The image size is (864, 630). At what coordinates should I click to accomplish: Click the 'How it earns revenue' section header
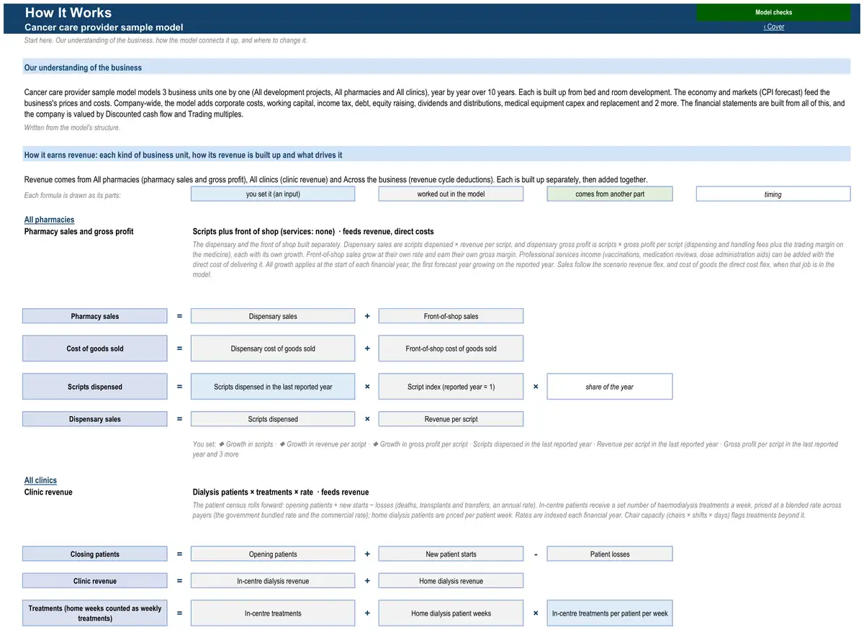coord(436,155)
